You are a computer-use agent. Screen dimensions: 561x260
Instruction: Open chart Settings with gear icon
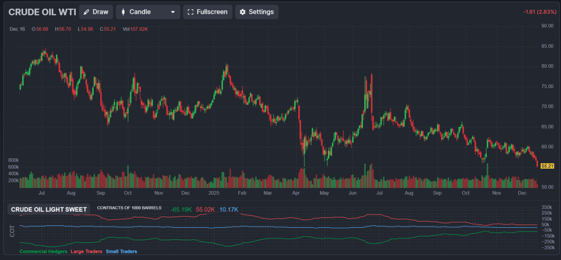click(x=257, y=12)
